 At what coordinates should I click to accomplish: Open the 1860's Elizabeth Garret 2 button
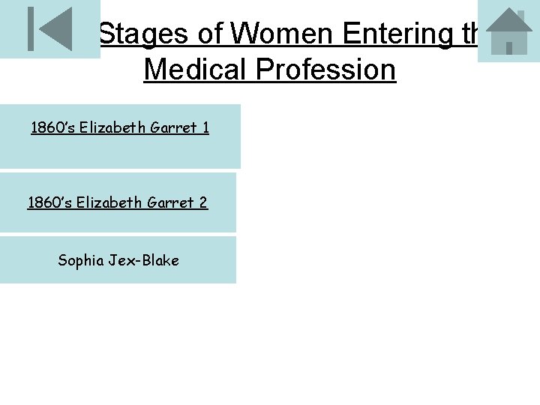tap(118, 202)
